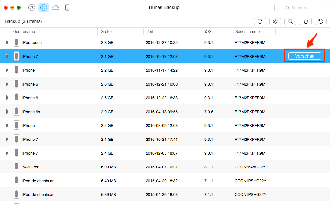Click the iPhone 6s device thumbnail icon
330x204 pixels.
pyautogui.click(x=16, y=112)
